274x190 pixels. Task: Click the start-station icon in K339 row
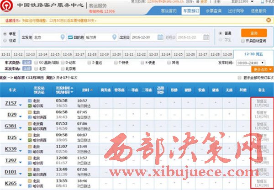[30, 146]
